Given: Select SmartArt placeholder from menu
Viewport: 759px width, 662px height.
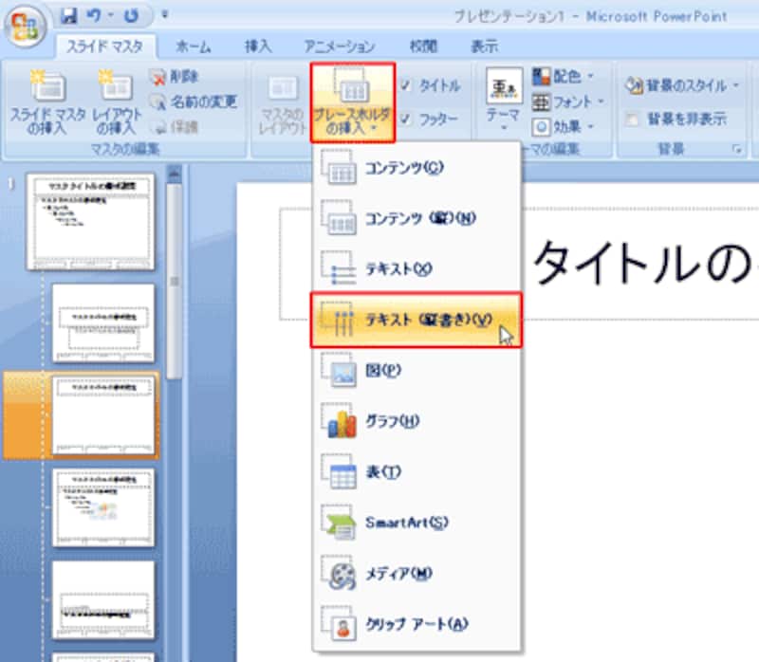Looking at the screenshot, I should [x=406, y=523].
